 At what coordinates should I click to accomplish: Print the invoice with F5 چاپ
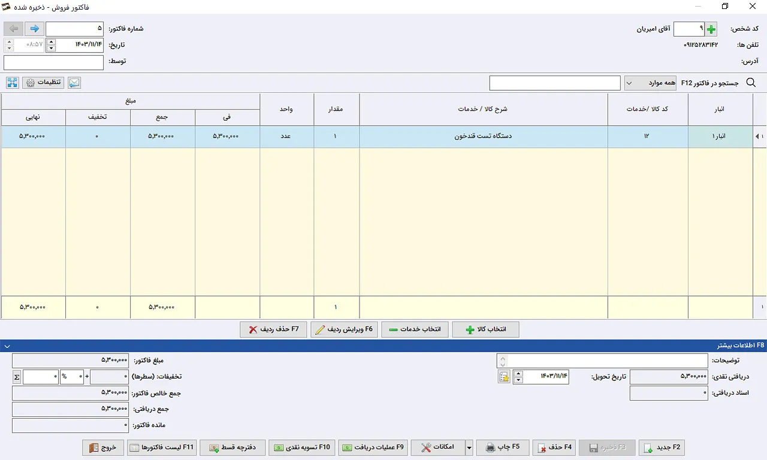click(x=503, y=447)
